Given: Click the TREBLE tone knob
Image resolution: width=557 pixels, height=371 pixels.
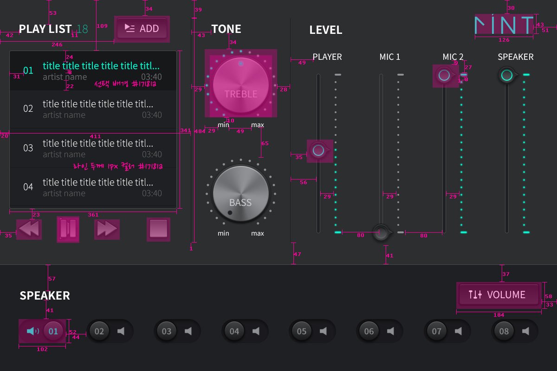Looking at the screenshot, I should tap(241, 85).
